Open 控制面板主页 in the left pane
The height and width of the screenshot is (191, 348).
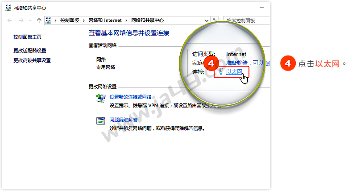pos(27,37)
